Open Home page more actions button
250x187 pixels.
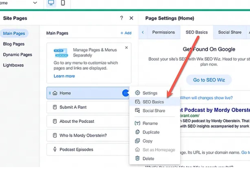click(x=125, y=93)
